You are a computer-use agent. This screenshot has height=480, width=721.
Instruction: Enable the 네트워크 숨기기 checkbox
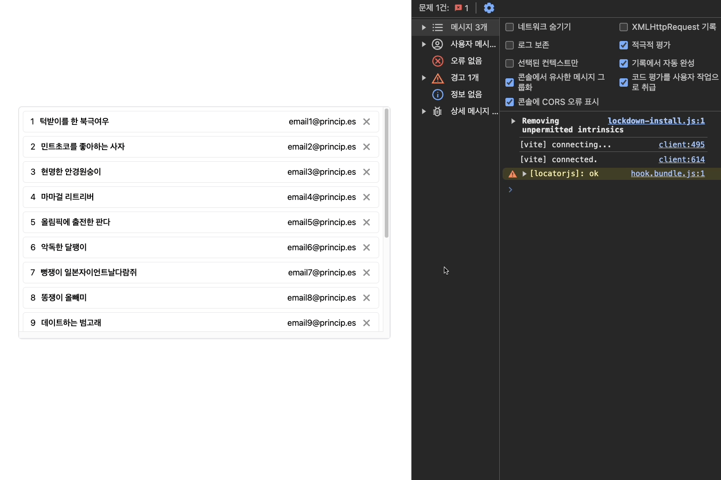coord(510,27)
